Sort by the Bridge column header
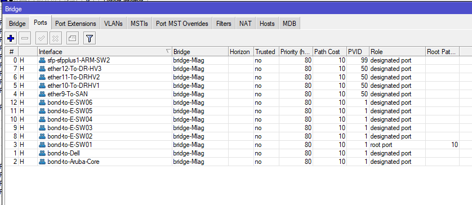 point(200,52)
